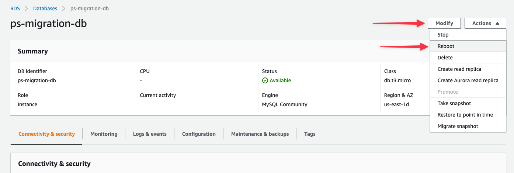This screenshot has width=514, height=173.
Task: Select Restore to point in time
Action: (468, 115)
